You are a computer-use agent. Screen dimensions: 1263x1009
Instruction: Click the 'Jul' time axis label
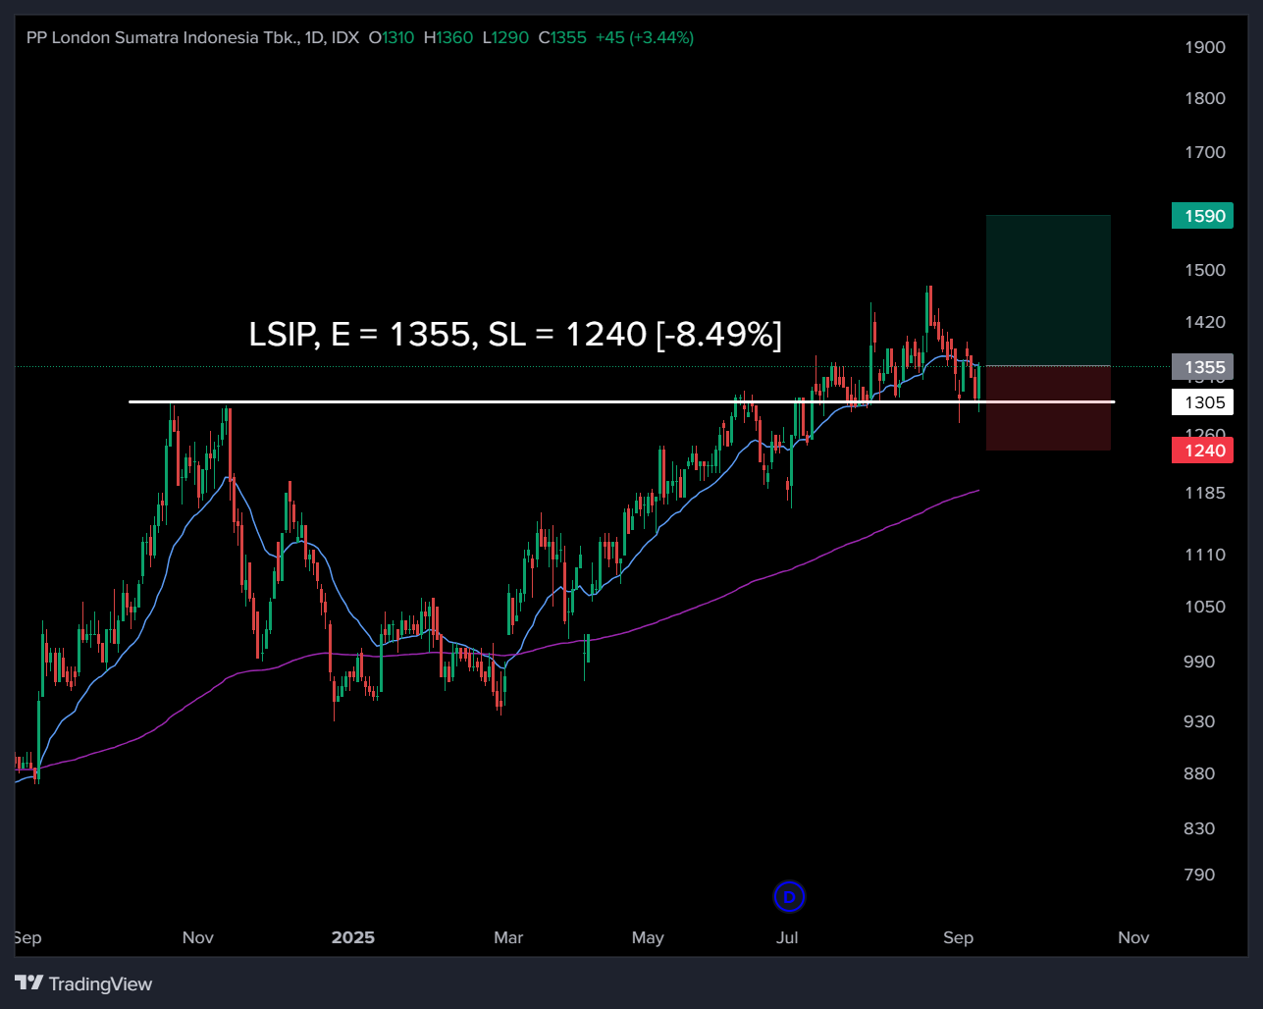(787, 937)
